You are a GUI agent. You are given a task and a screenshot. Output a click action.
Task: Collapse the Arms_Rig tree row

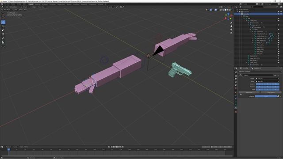pos(240,14)
